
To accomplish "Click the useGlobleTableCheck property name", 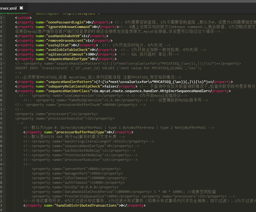I will coord(68,50).
